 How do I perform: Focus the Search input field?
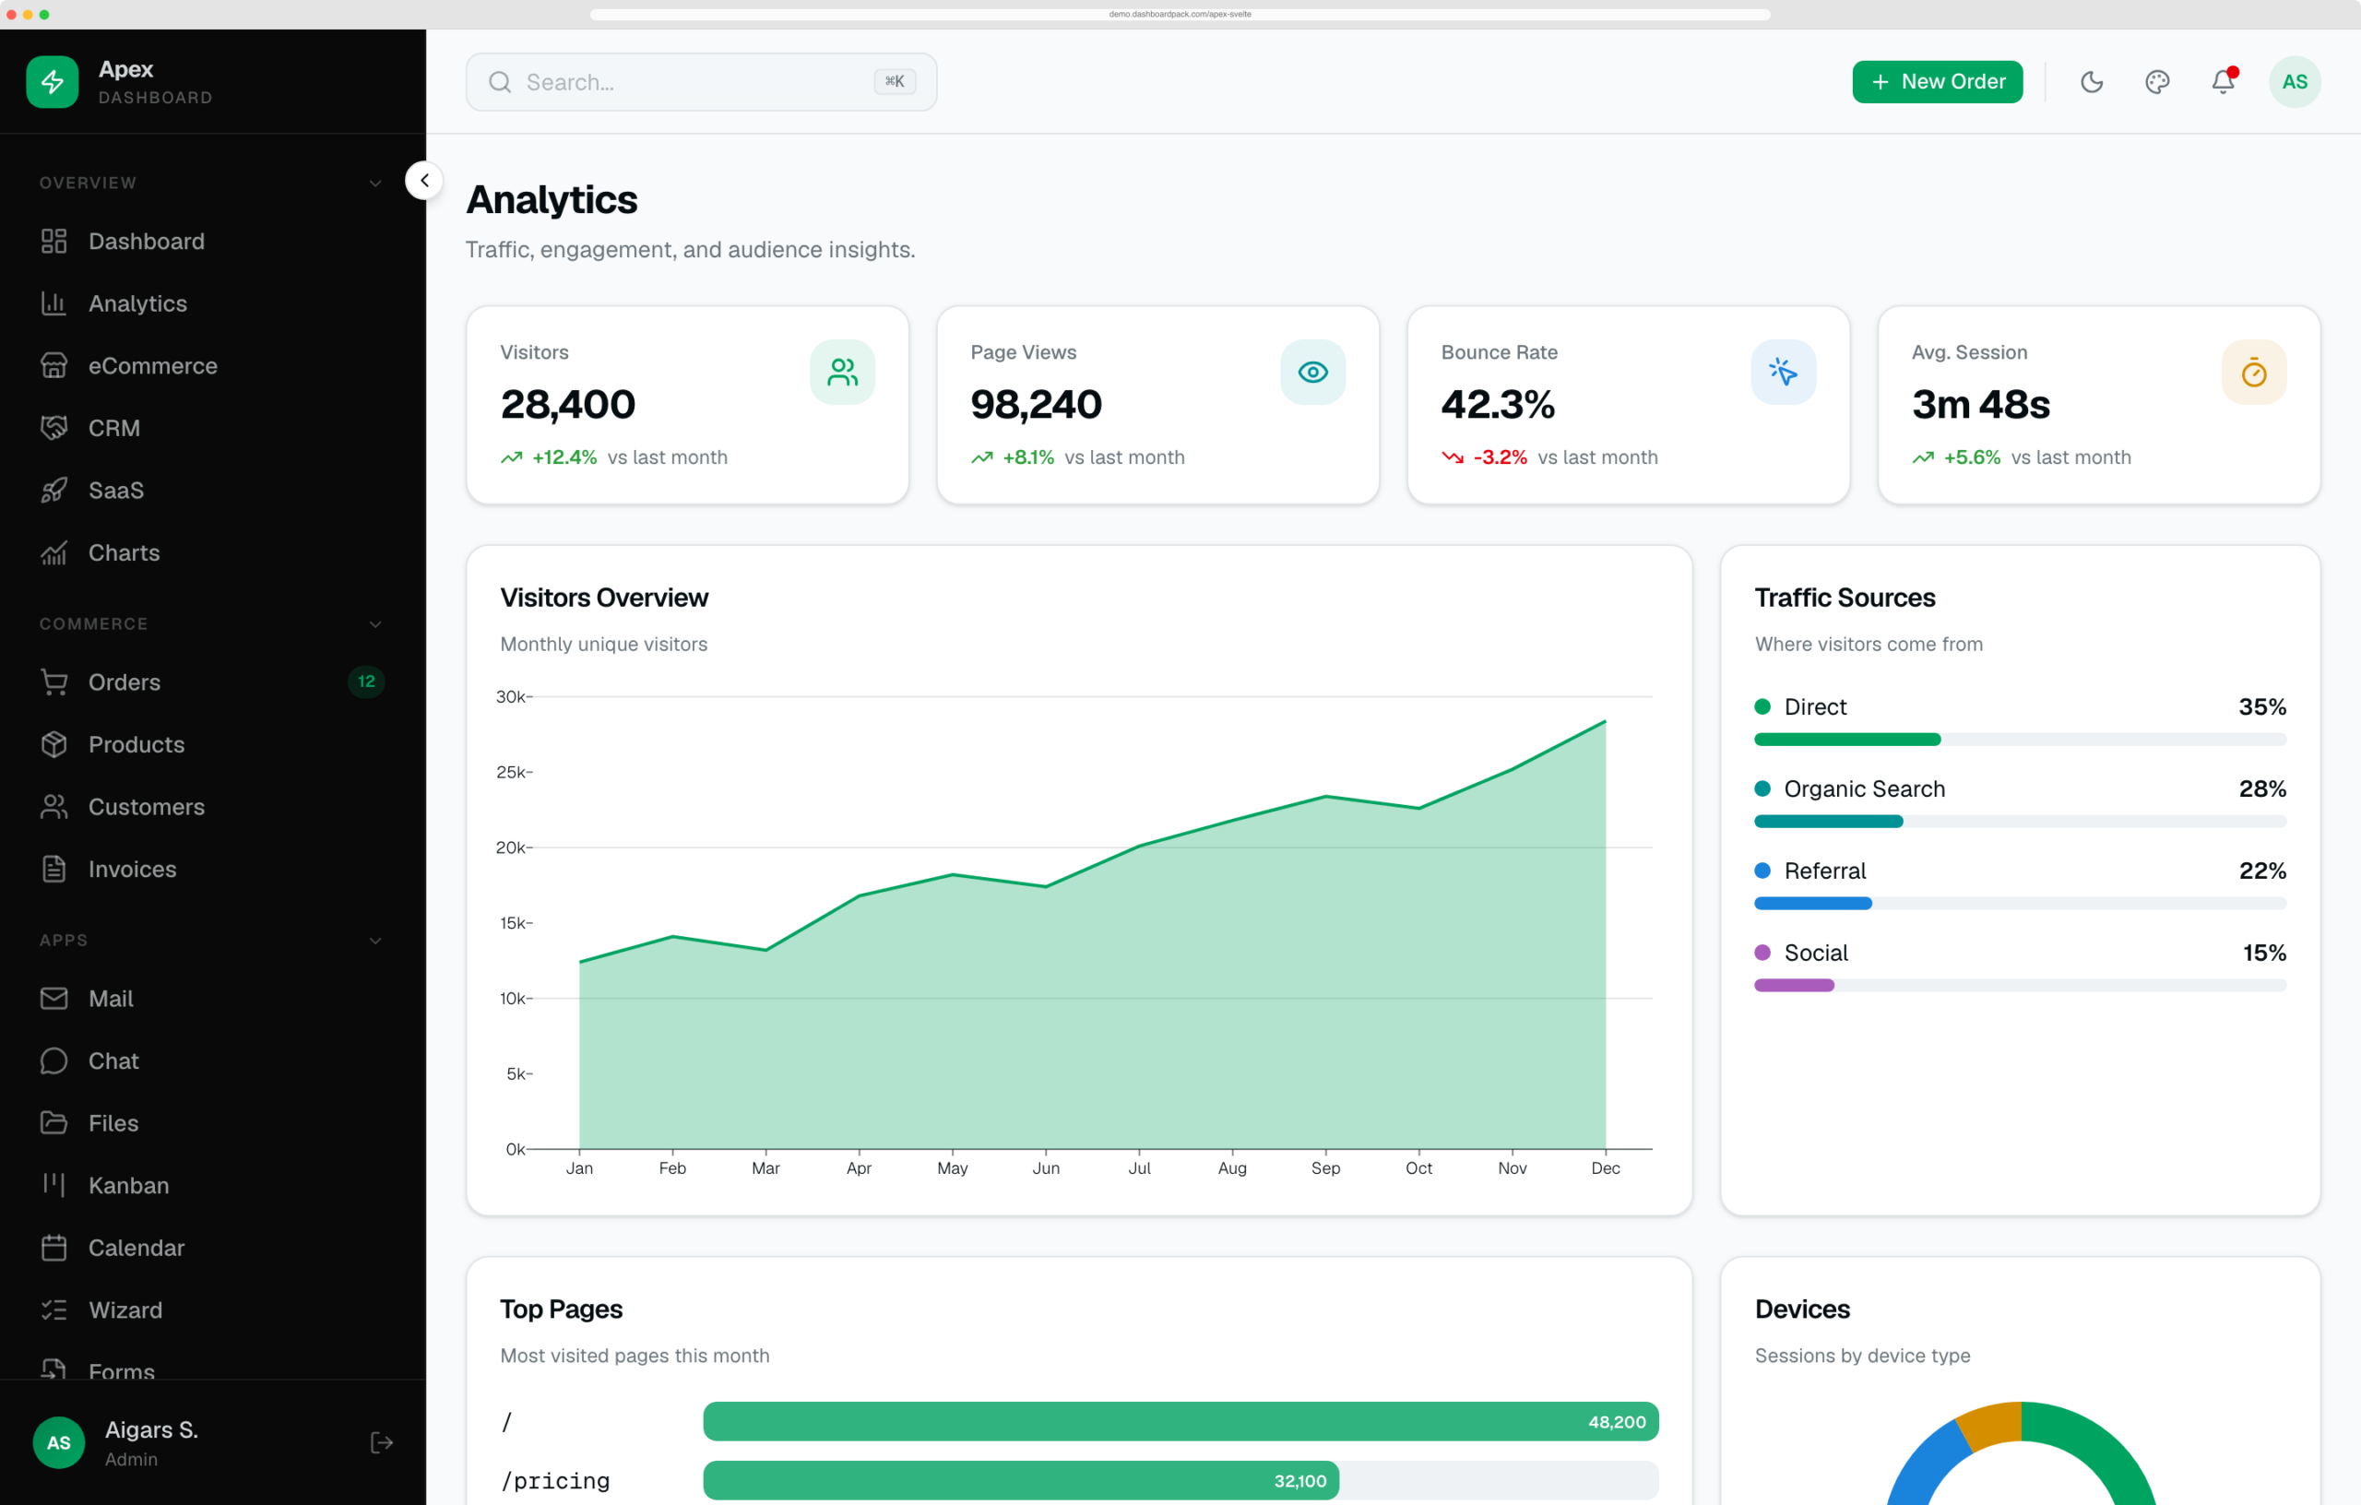[x=701, y=82]
